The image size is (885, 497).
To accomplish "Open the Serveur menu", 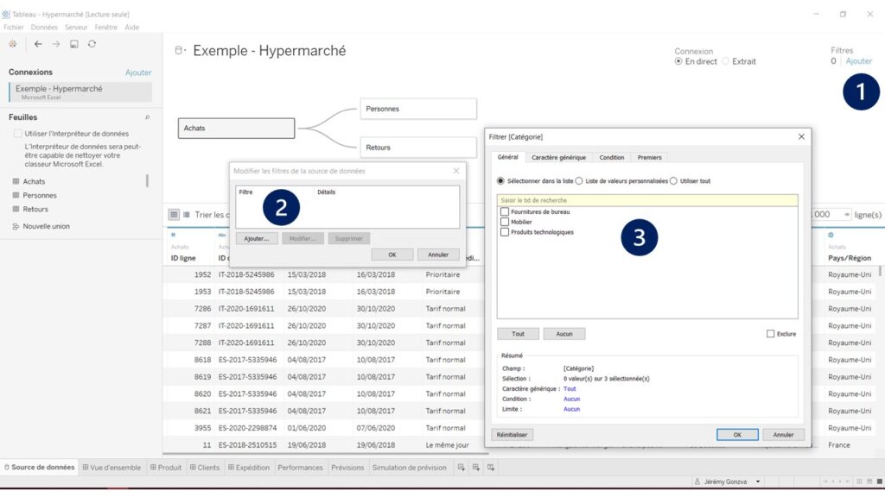I will 76,27.
